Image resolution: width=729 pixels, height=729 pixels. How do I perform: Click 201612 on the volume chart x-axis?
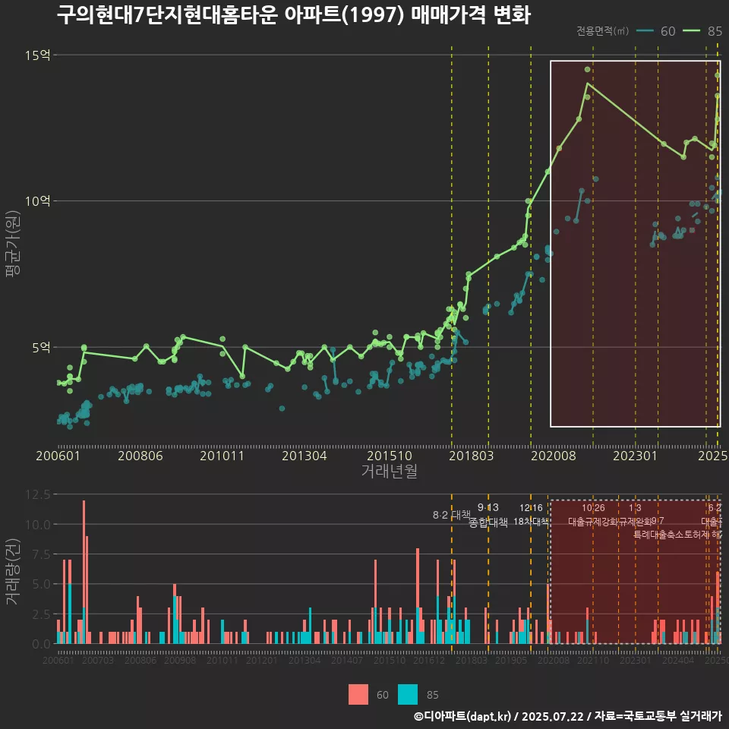click(x=429, y=660)
